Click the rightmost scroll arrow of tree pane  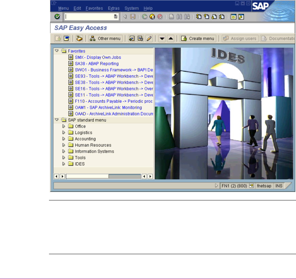150,176
